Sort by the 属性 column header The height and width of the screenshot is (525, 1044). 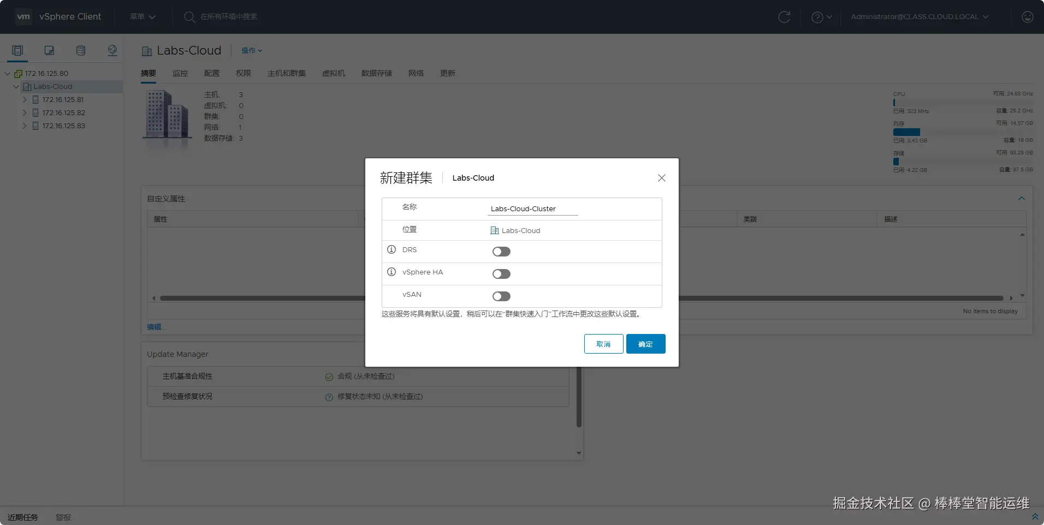coord(161,219)
